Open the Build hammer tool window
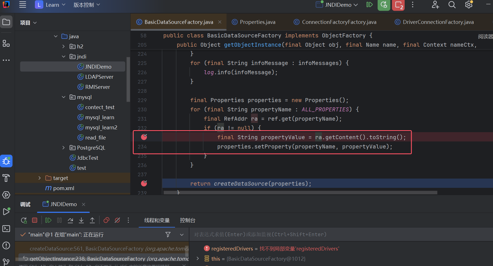This screenshot has width=493, height=266. click(x=6, y=178)
